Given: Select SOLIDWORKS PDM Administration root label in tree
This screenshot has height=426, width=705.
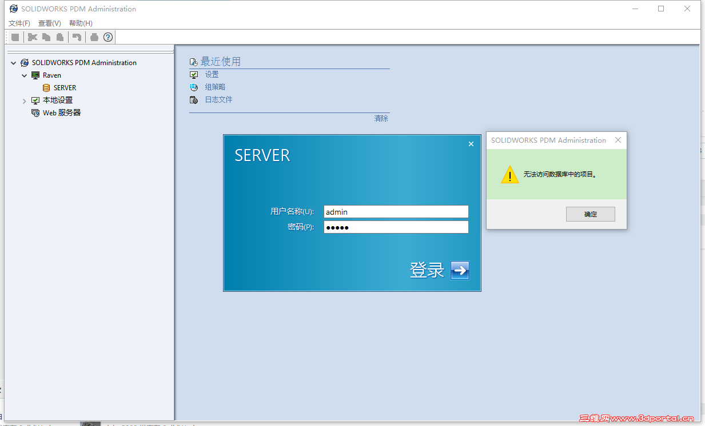Looking at the screenshot, I should coord(84,63).
